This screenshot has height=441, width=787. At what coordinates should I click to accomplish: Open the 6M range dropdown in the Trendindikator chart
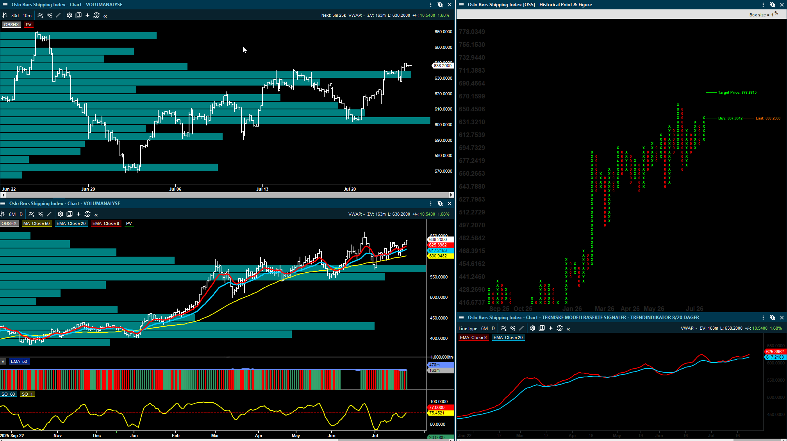485,329
